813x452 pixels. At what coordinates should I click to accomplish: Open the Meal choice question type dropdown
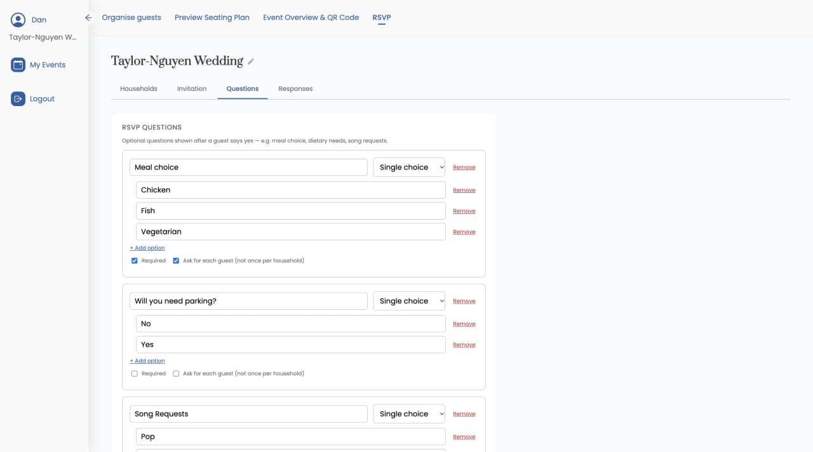(409, 168)
